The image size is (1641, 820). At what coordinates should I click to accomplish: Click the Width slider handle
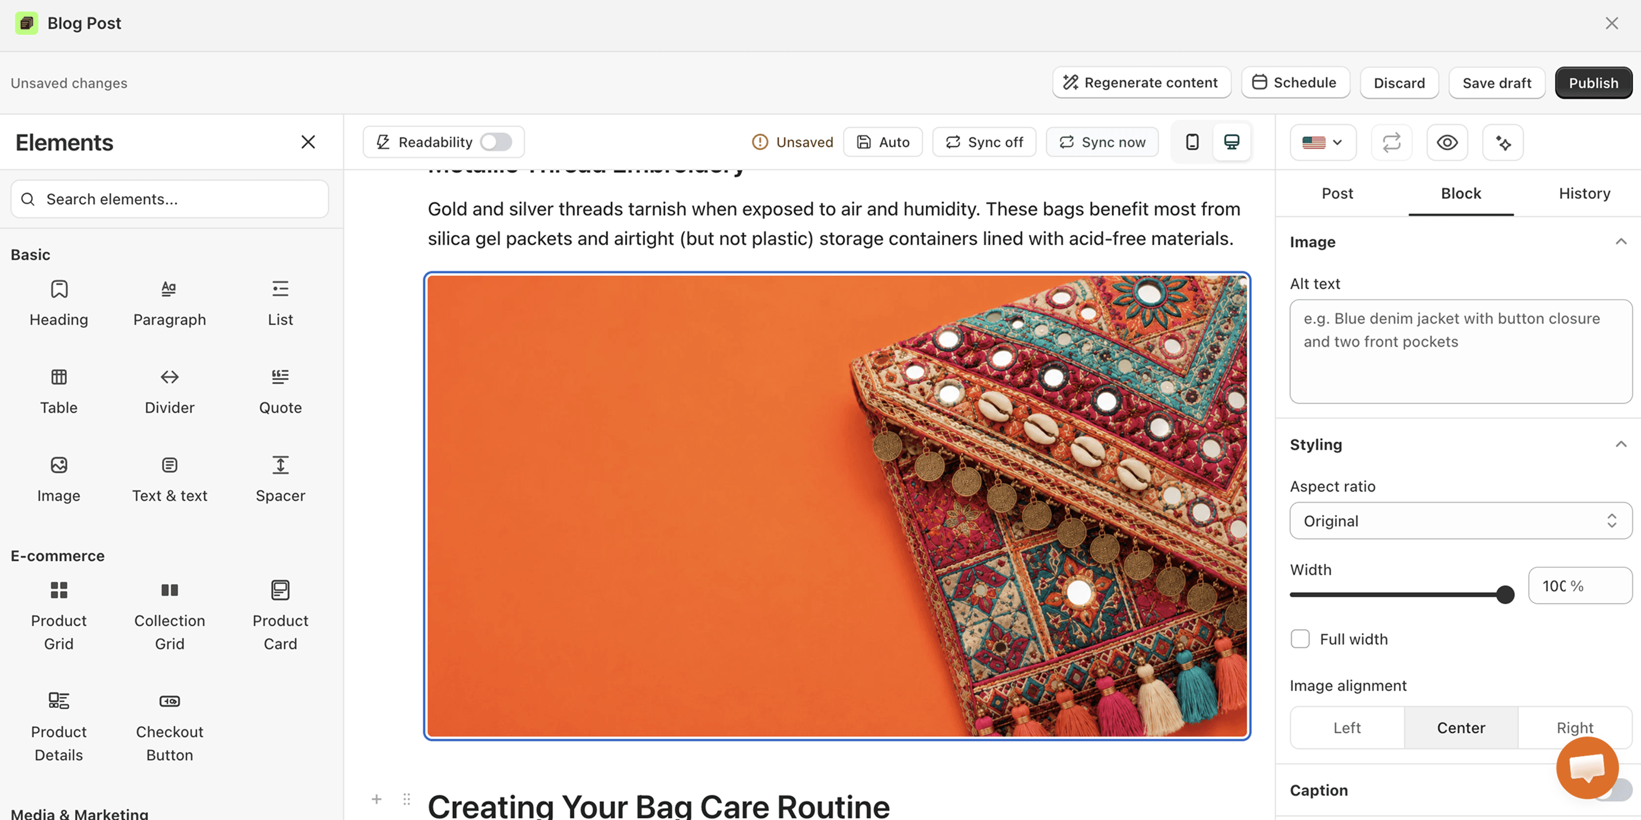tap(1505, 595)
